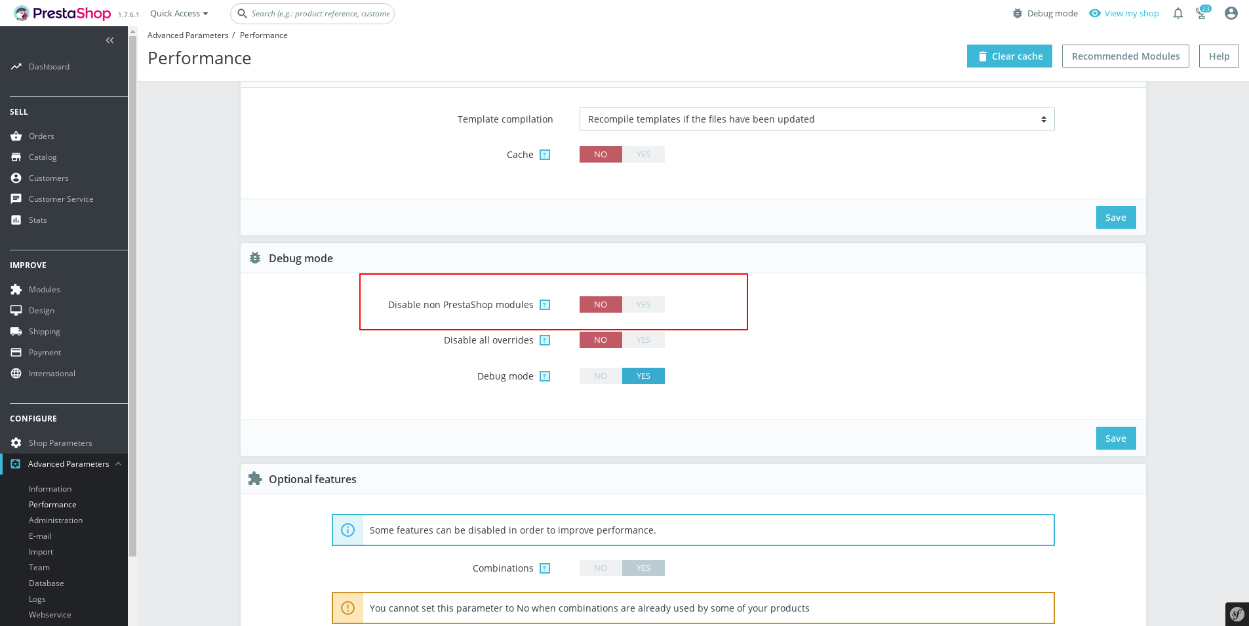The height and width of the screenshot is (626, 1249).
Task: Open the Template compilation dropdown
Action: (816, 119)
